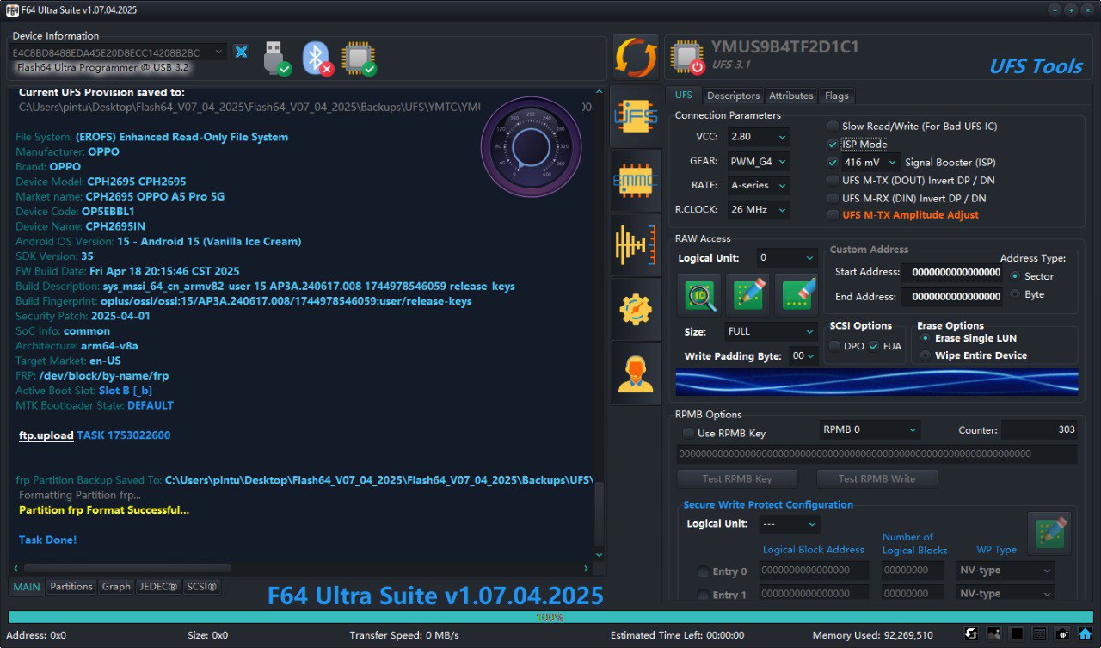The height and width of the screenshot is (648, 1101).
Task: Open Entry 0 NV-type dropdown
Action: click(x=1006, y=571)
